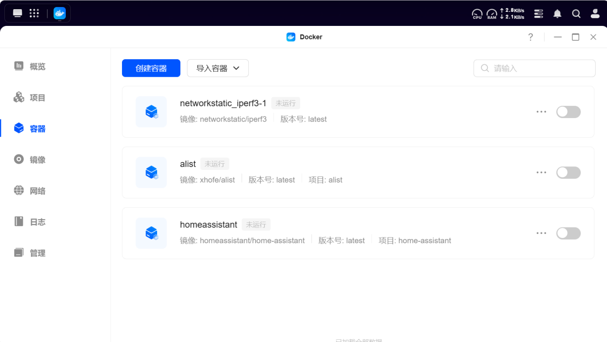Click the network speed indicator
Viewport: 607px width, 342px height.
click(x=512, y=14)
